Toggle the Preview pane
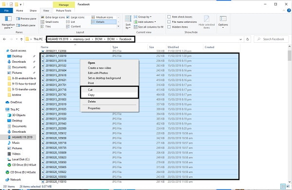The height and width of the screenshot is (190, 292). 26,18
